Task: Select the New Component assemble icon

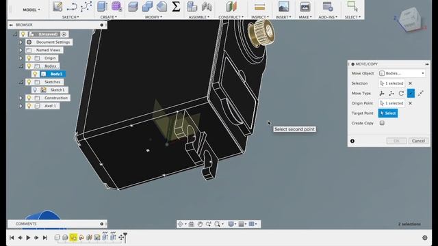Action: 192,7
